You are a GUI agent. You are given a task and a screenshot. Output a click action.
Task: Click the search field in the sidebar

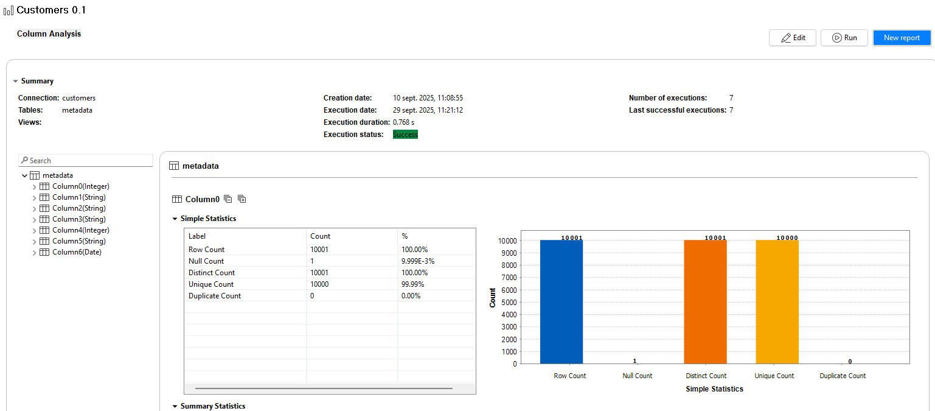pos(85,160)
